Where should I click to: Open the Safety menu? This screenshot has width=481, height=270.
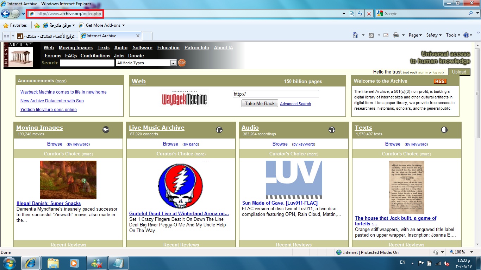(434, 35)
